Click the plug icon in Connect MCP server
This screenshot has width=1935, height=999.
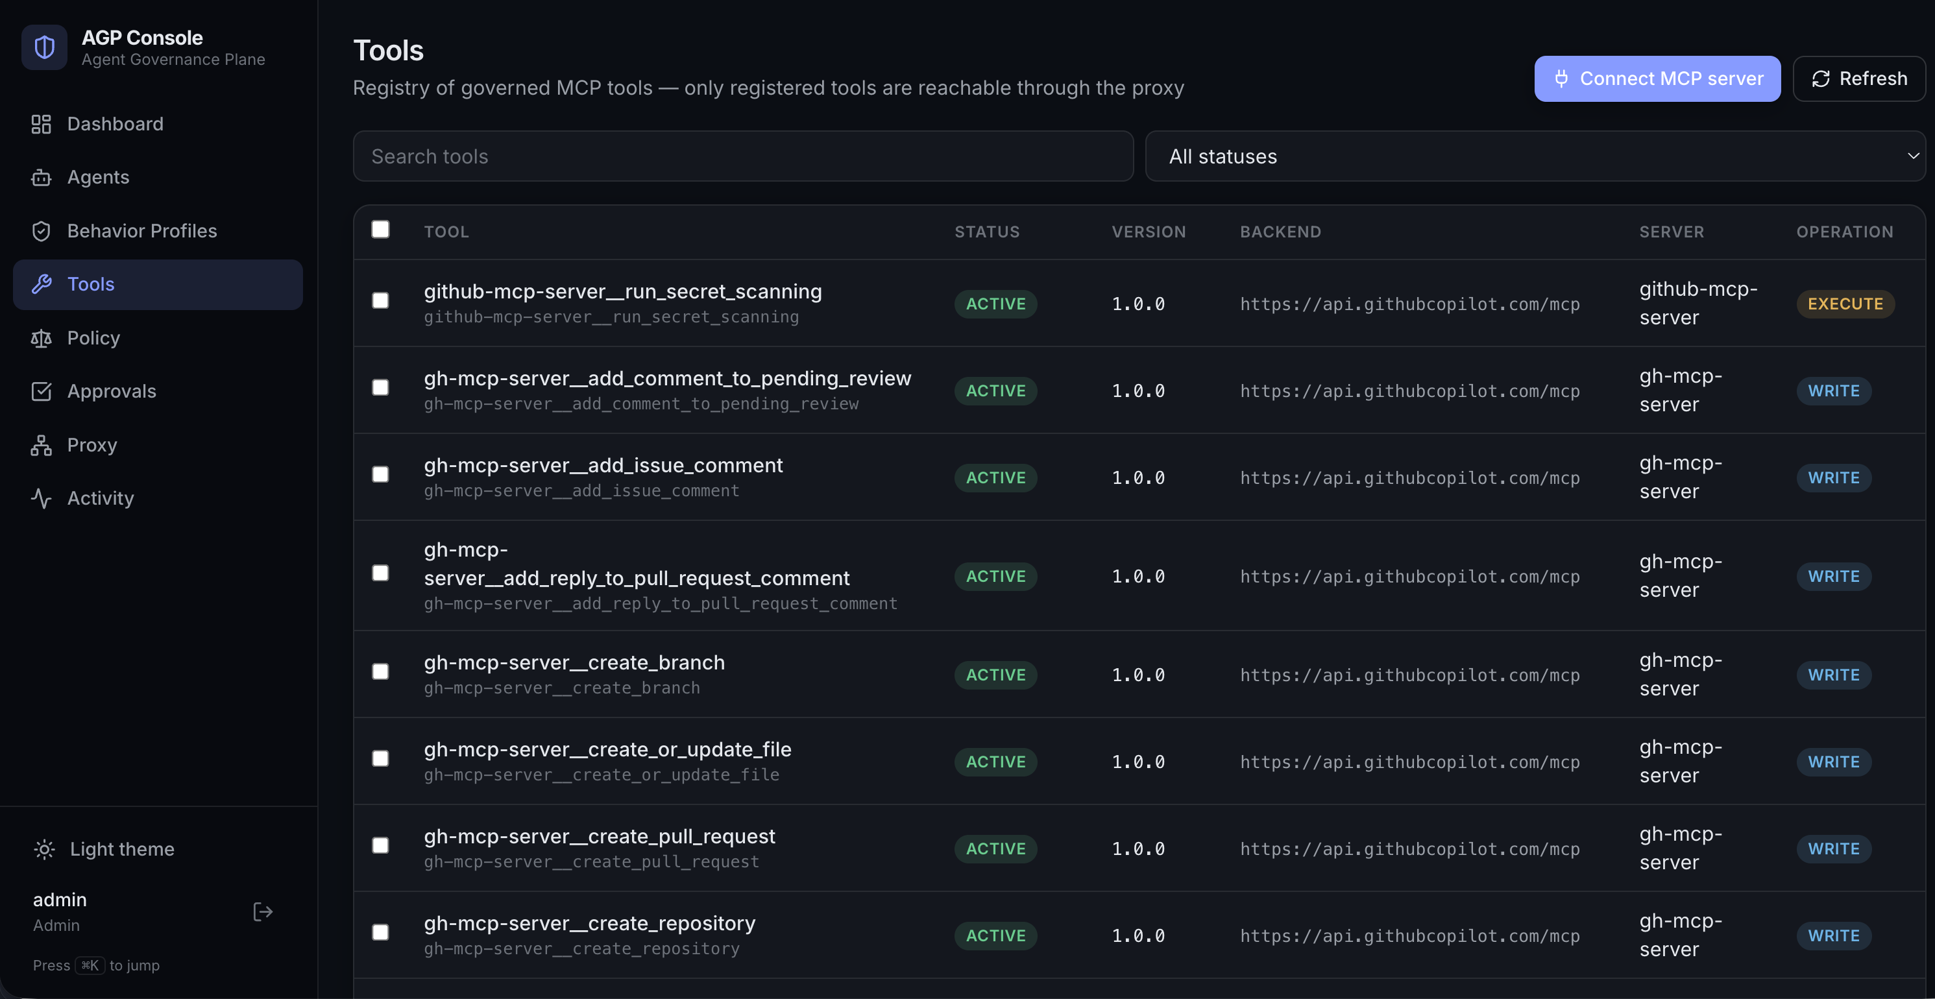(x=1561, y=79)
